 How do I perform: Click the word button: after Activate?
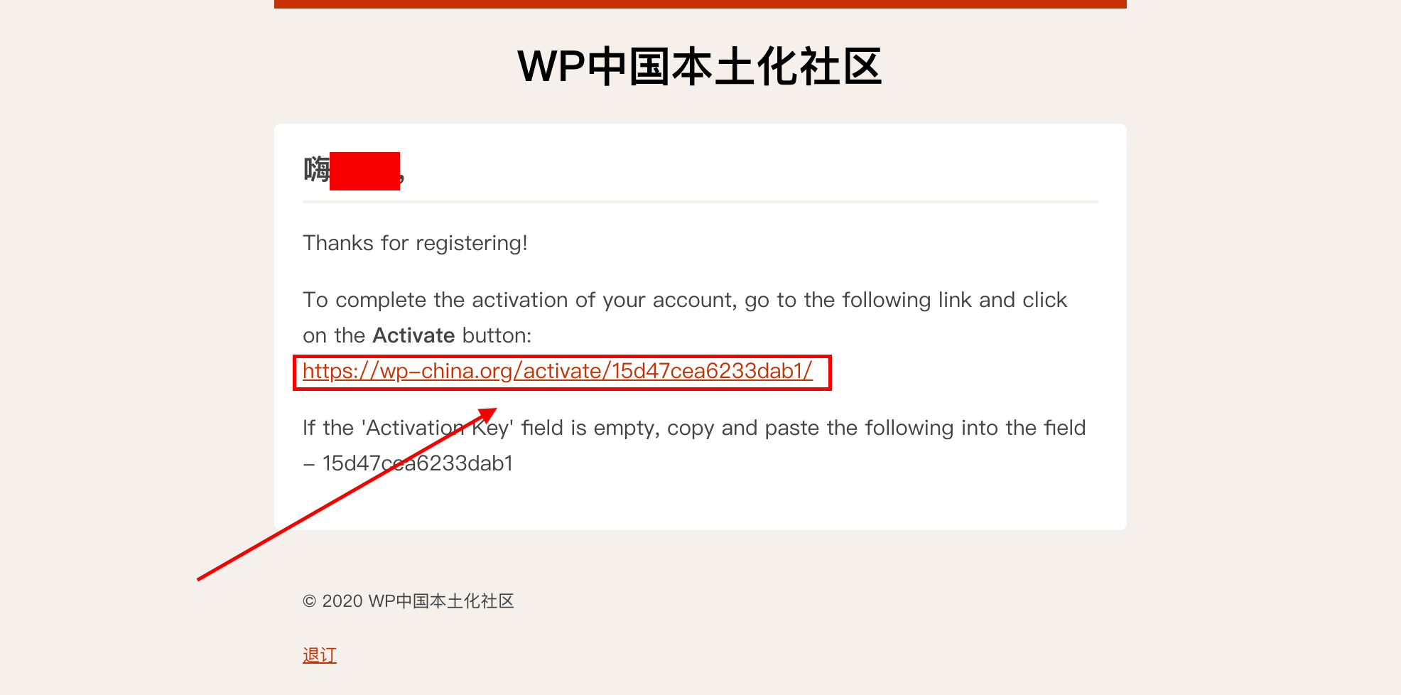pos(497,335)
